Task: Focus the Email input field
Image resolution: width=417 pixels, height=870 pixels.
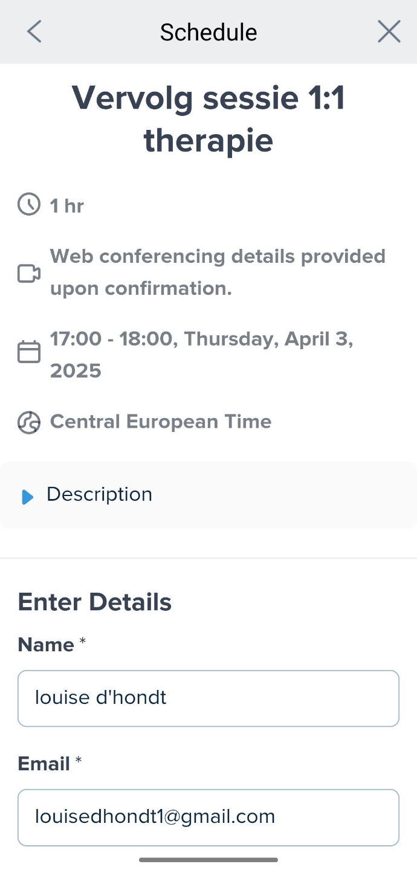Action: 208,817
